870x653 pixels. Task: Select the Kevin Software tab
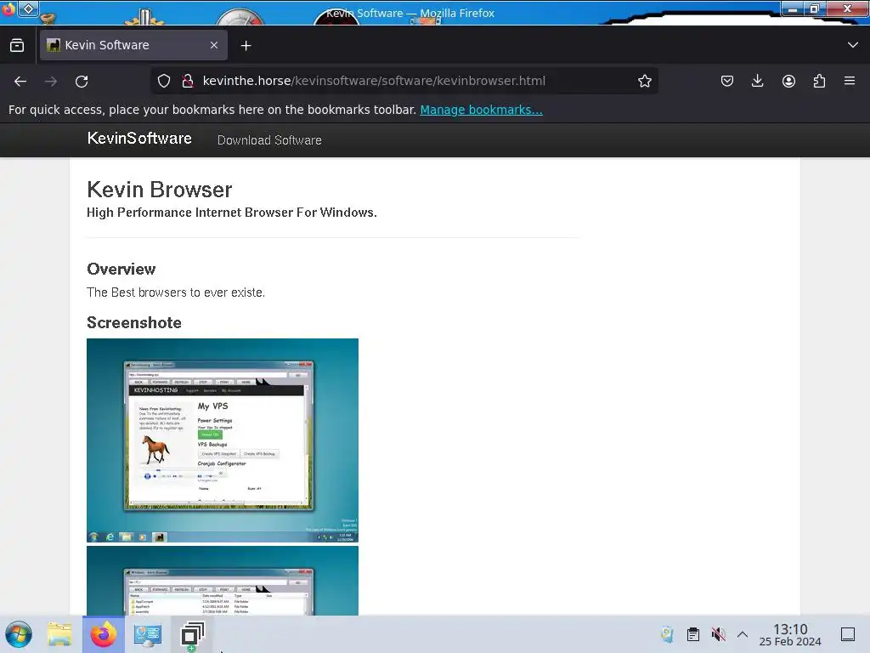pyautogui.click(x=133, y=45)
